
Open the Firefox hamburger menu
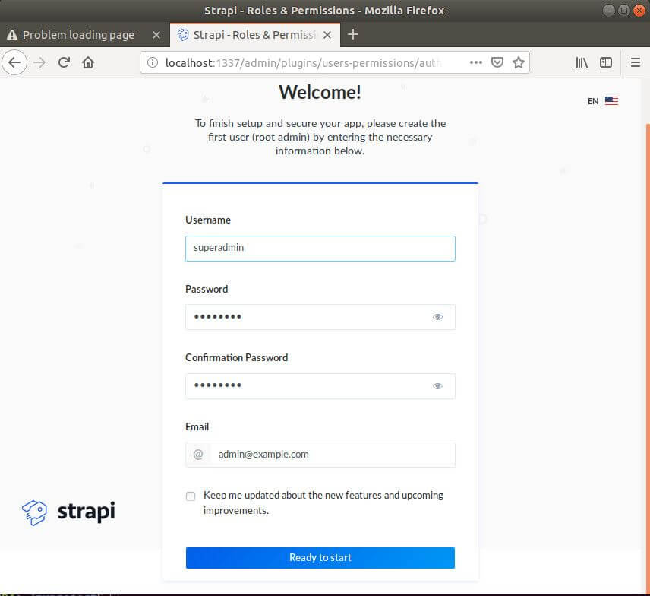[636, 62]
